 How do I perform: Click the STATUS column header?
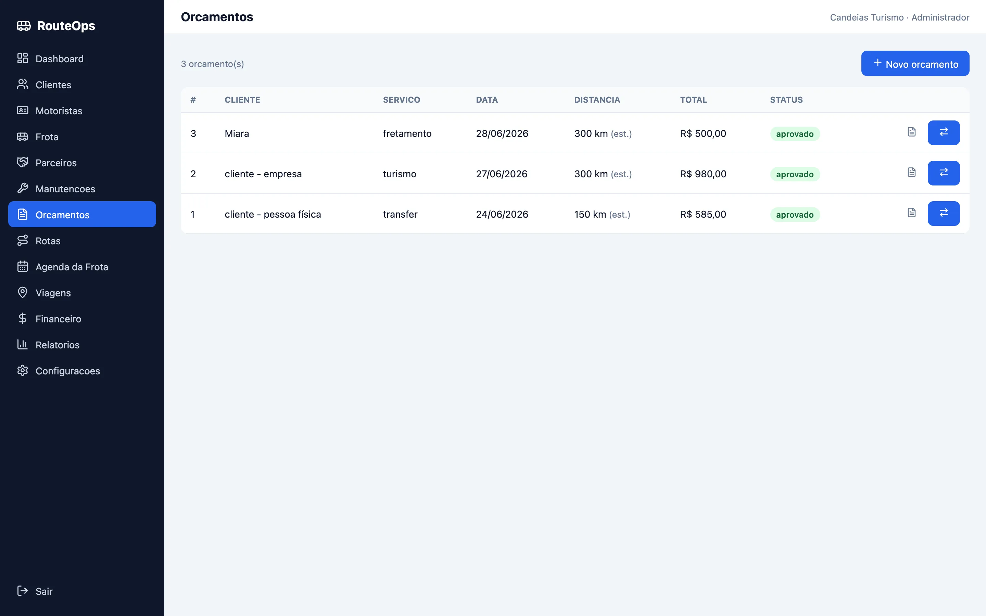click(x=786, y=100)
